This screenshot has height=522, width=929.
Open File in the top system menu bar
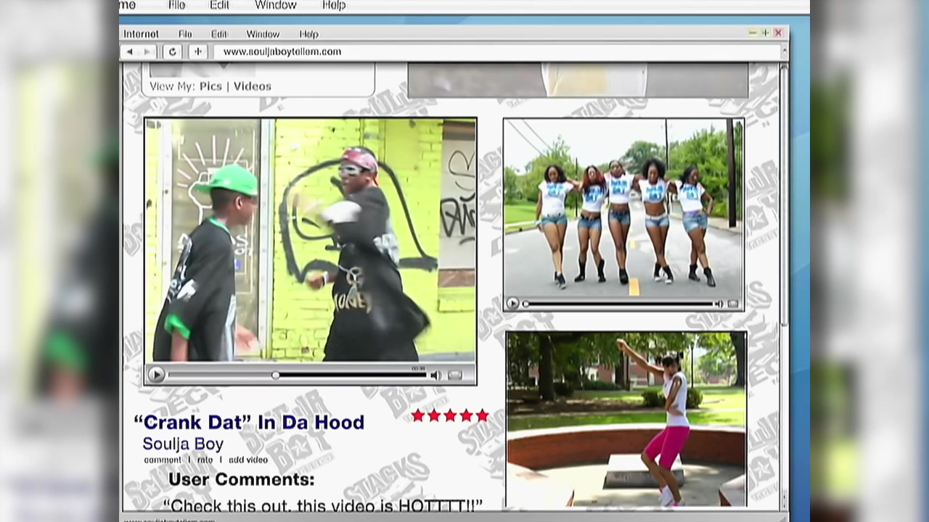[x=176, y=5]
